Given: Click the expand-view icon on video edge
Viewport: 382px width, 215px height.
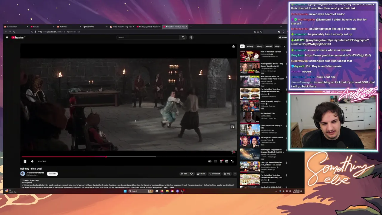Looking at the screenshot, I should pyautogui.click(x=232, y=127).
